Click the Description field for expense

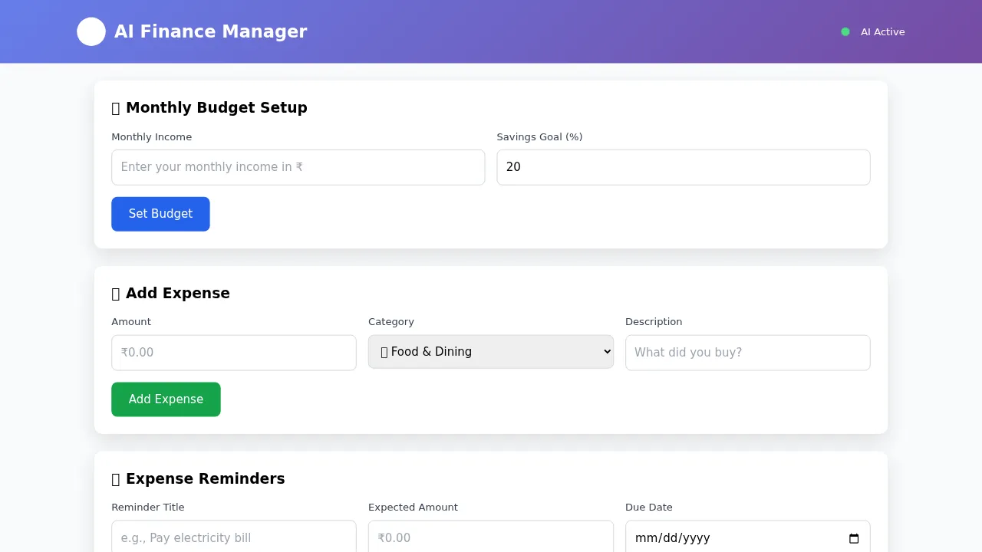[x=747, y=353]
